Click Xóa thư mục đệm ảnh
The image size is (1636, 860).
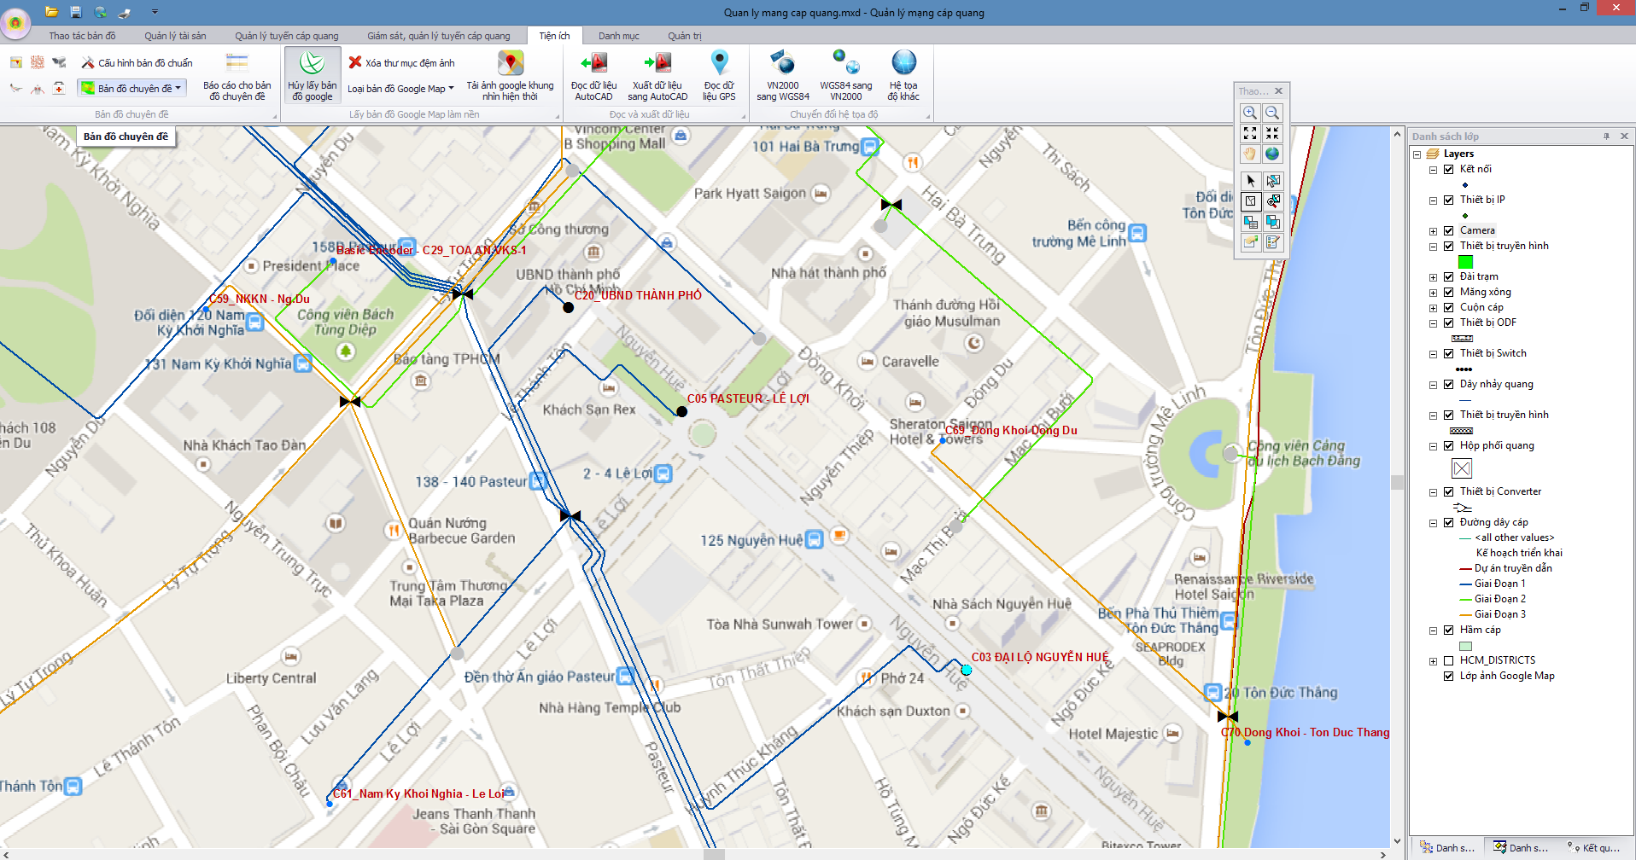click(x=401, y=63)
